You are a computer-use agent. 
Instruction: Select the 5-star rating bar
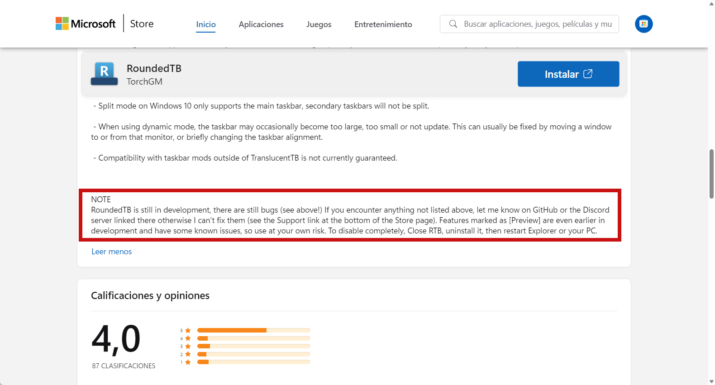coord(254,330)
